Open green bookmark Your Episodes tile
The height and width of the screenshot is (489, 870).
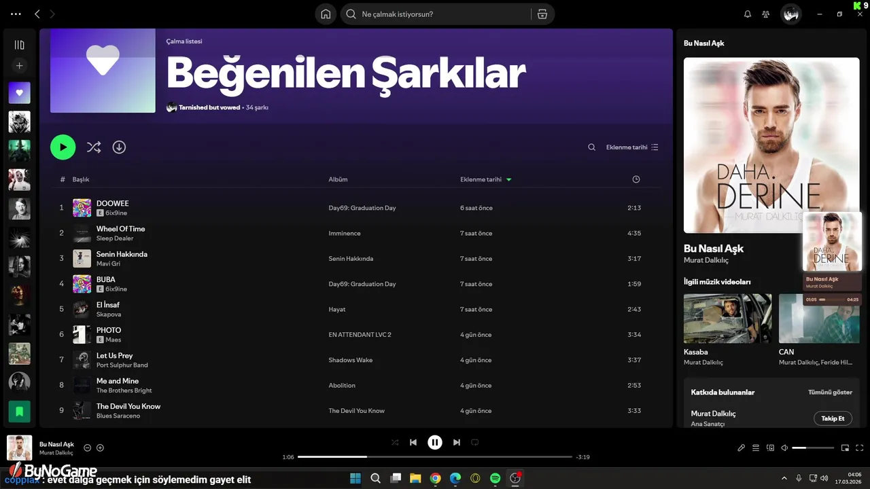[19, 411]
